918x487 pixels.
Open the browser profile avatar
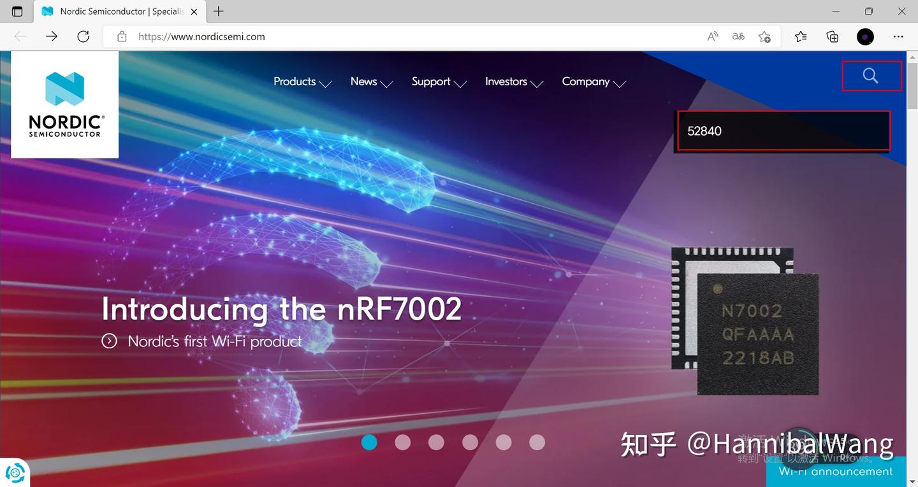[x=865, y=36]
